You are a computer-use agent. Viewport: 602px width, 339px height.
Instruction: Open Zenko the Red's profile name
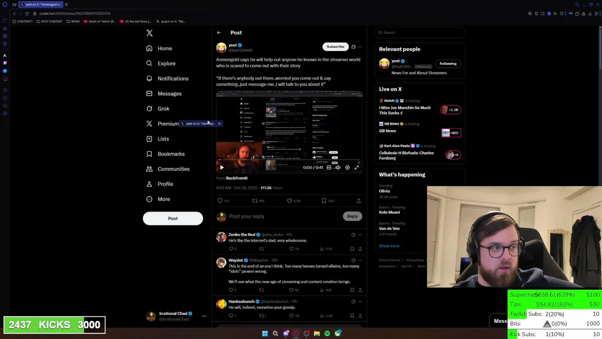[242, 234]
